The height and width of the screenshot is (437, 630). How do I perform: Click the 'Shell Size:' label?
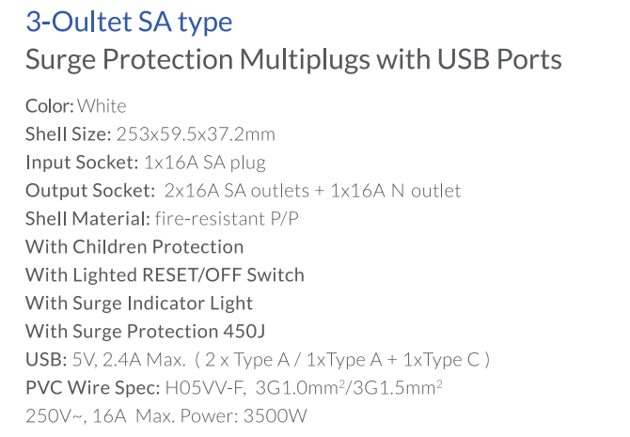click(x=68, y=134)
